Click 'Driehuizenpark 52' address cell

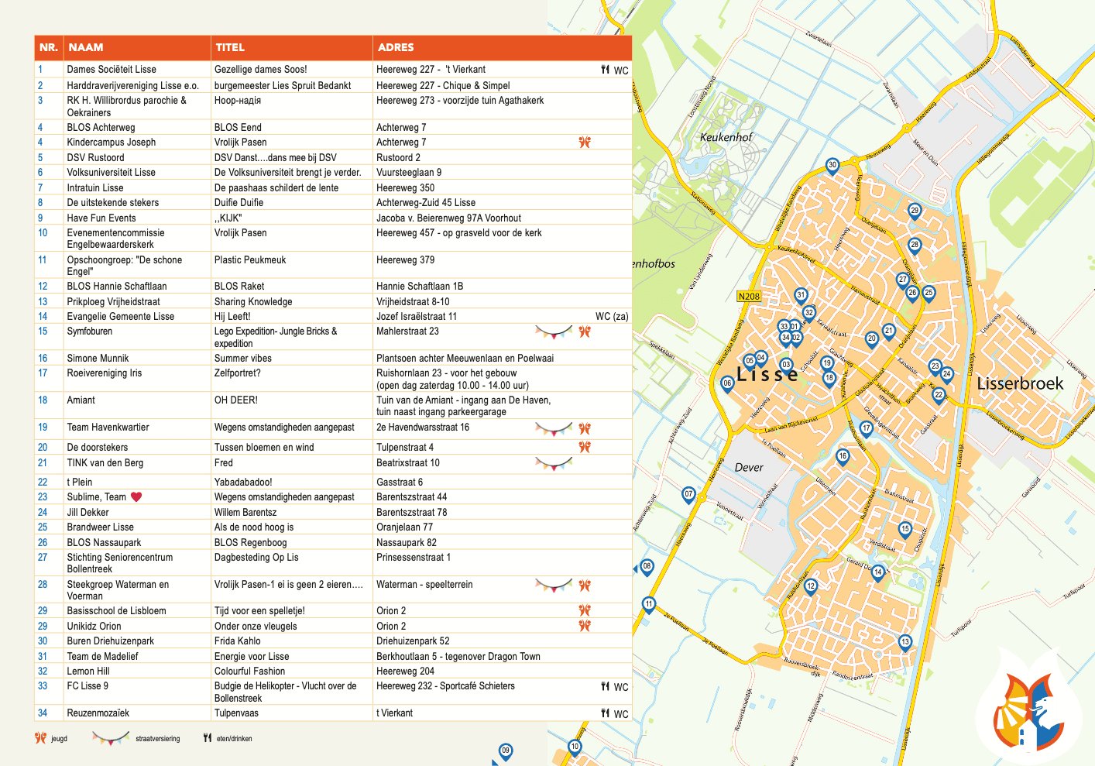coord(413,641)
